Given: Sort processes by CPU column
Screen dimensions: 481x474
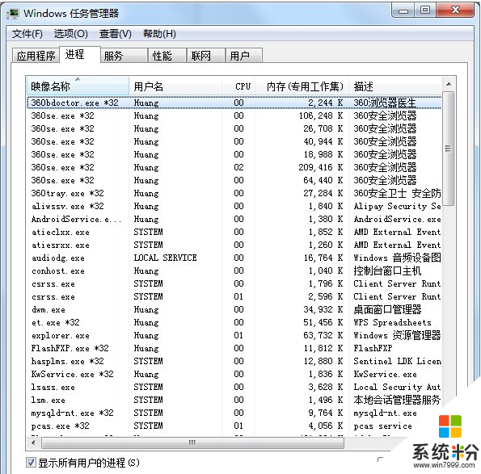Looking at the screenshot, I should pyautogui.click(x=238, y=86).
